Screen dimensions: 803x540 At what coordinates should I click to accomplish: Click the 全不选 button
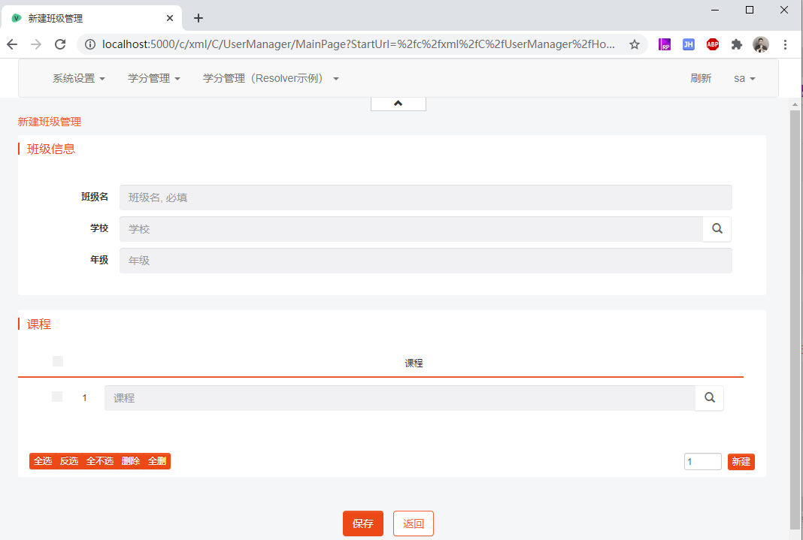pos(100,461)
